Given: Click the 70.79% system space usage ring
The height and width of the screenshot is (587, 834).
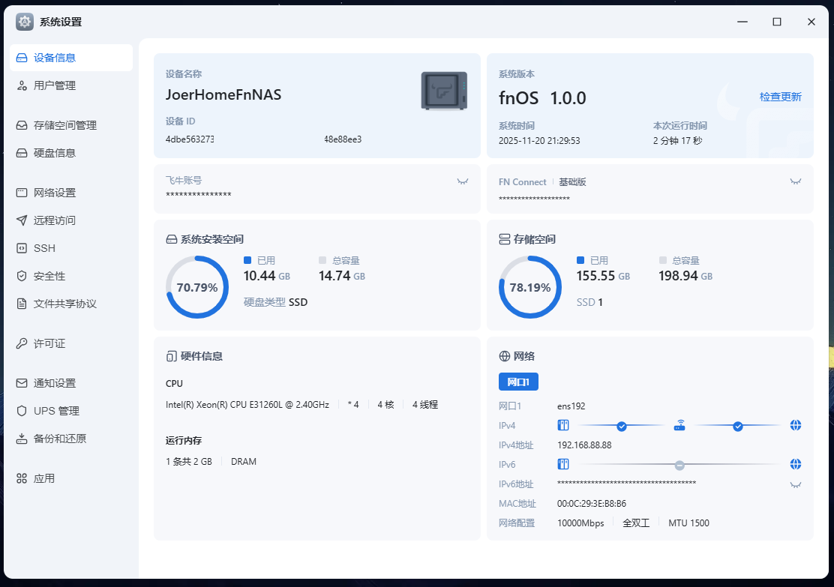Looking at the screenshot, I should [197, 287].
